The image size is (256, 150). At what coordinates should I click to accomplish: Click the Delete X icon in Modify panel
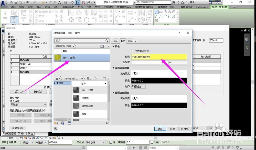click(x=111, y=21)
